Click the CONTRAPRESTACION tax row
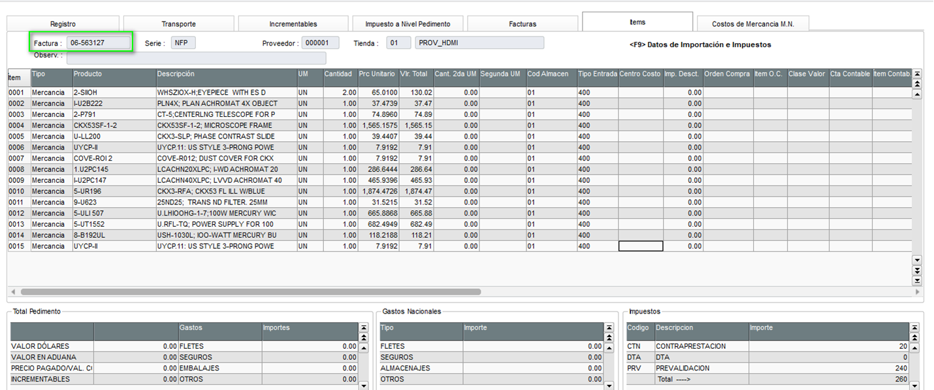Viewport: 934px width, 390px height. pyautogui.click(x=767, y=346)
